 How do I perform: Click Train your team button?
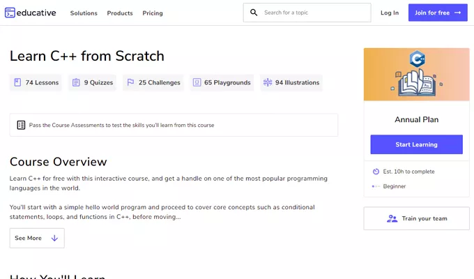coord(417,218)
